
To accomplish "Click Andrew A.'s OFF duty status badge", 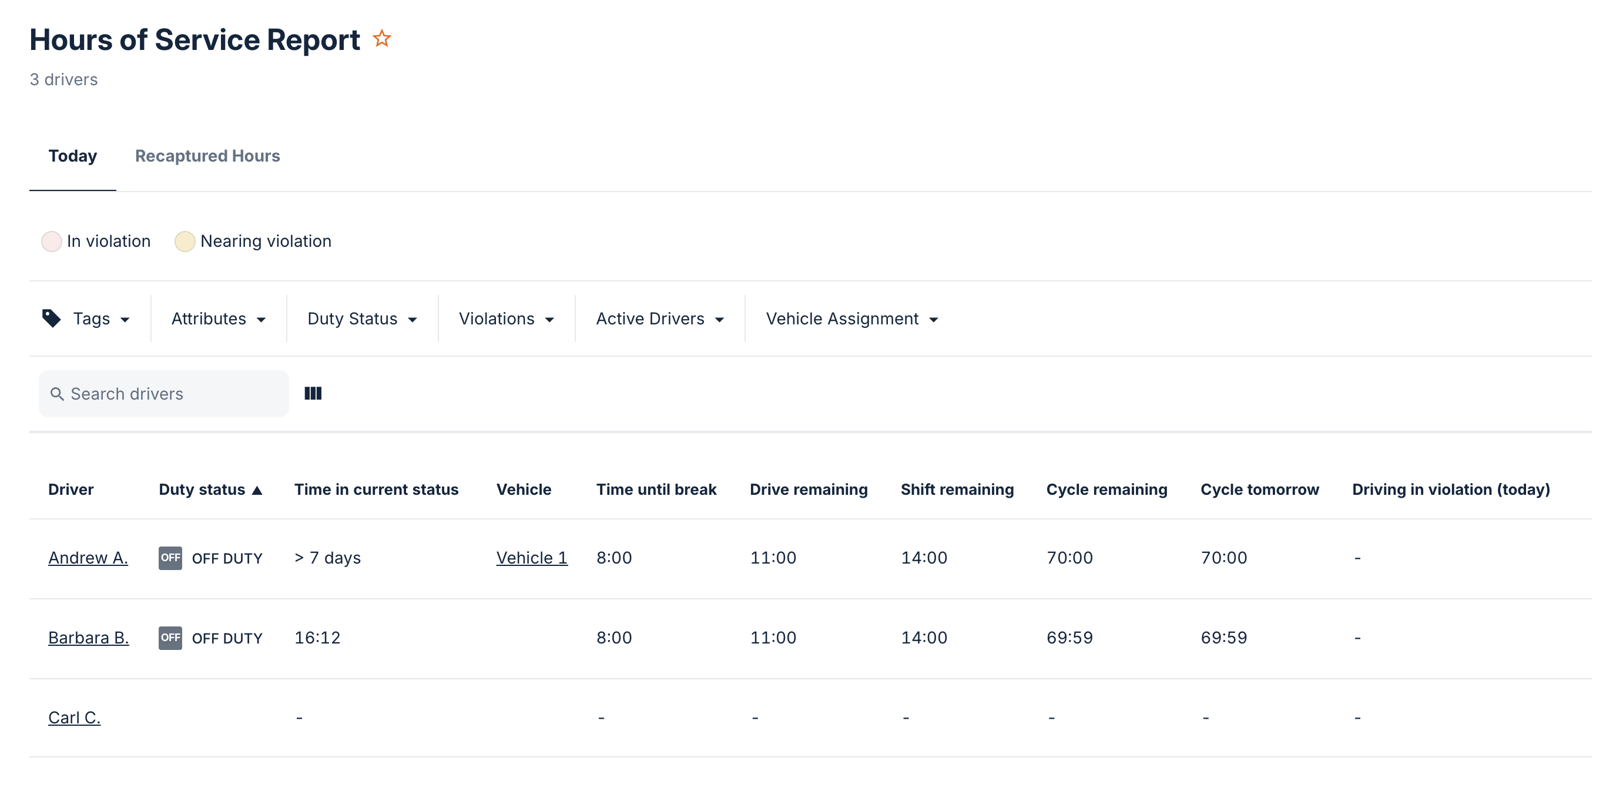I will pos(170,558).
